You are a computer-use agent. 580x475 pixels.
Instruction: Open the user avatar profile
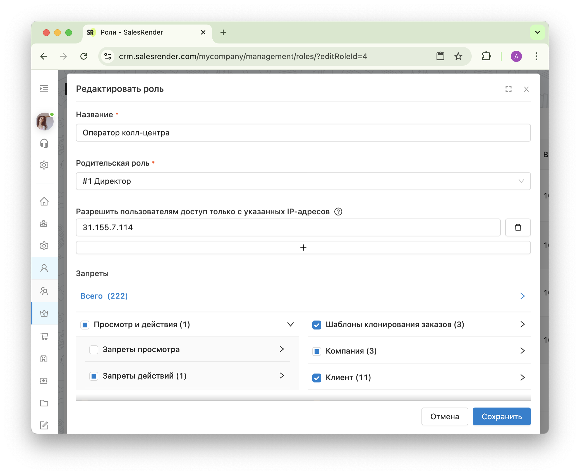pyautogui.click(x=45, y=122)
